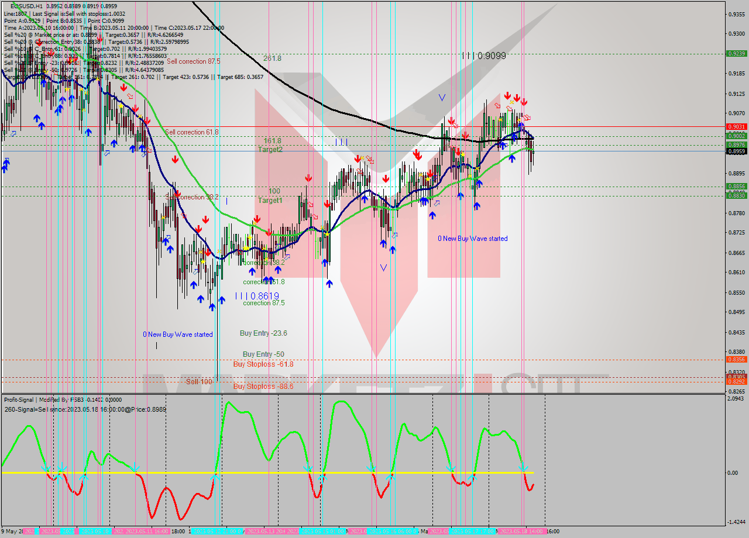This screenshot has width=749, height=538.
Task: Click the 2.0943 indicator scale value
Action: 736,399
